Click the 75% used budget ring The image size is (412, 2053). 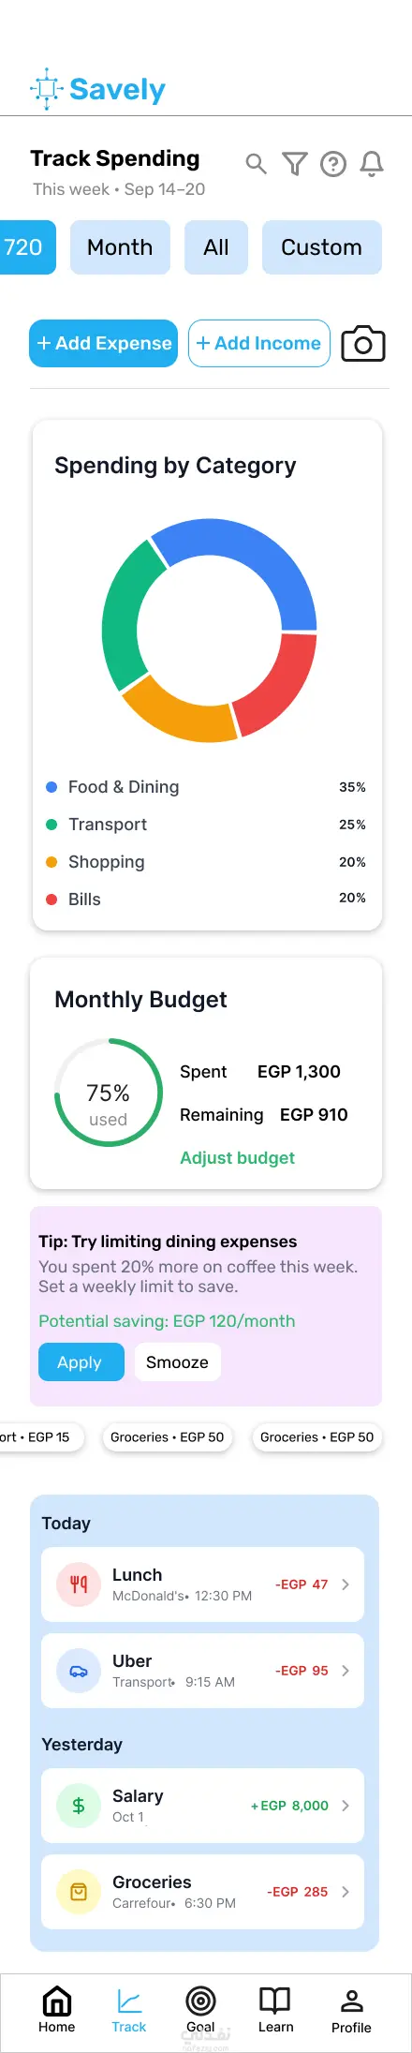pos(109,1092)
